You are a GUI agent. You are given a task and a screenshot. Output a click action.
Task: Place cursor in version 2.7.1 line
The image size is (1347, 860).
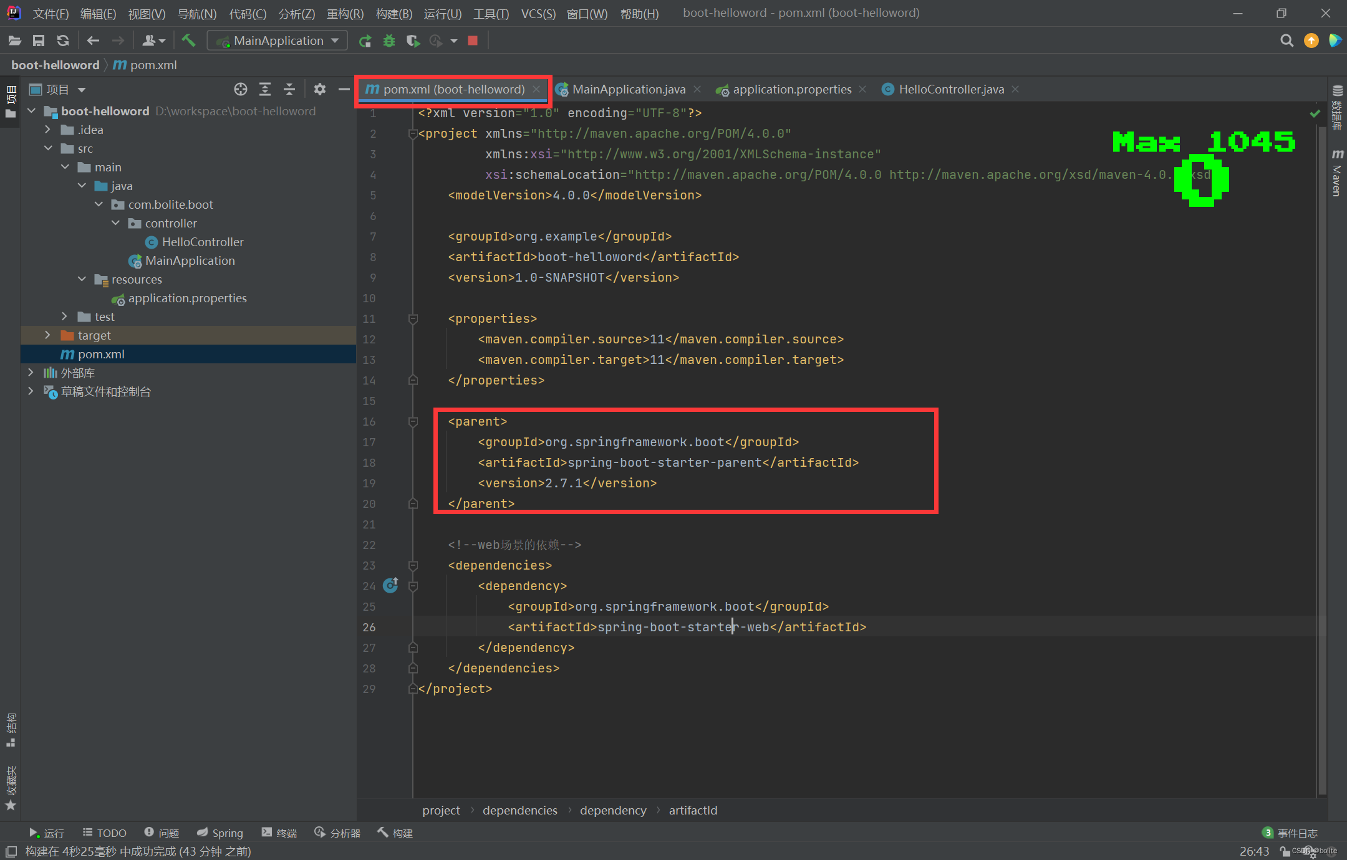pyautogui.click(x=567, y=483)
